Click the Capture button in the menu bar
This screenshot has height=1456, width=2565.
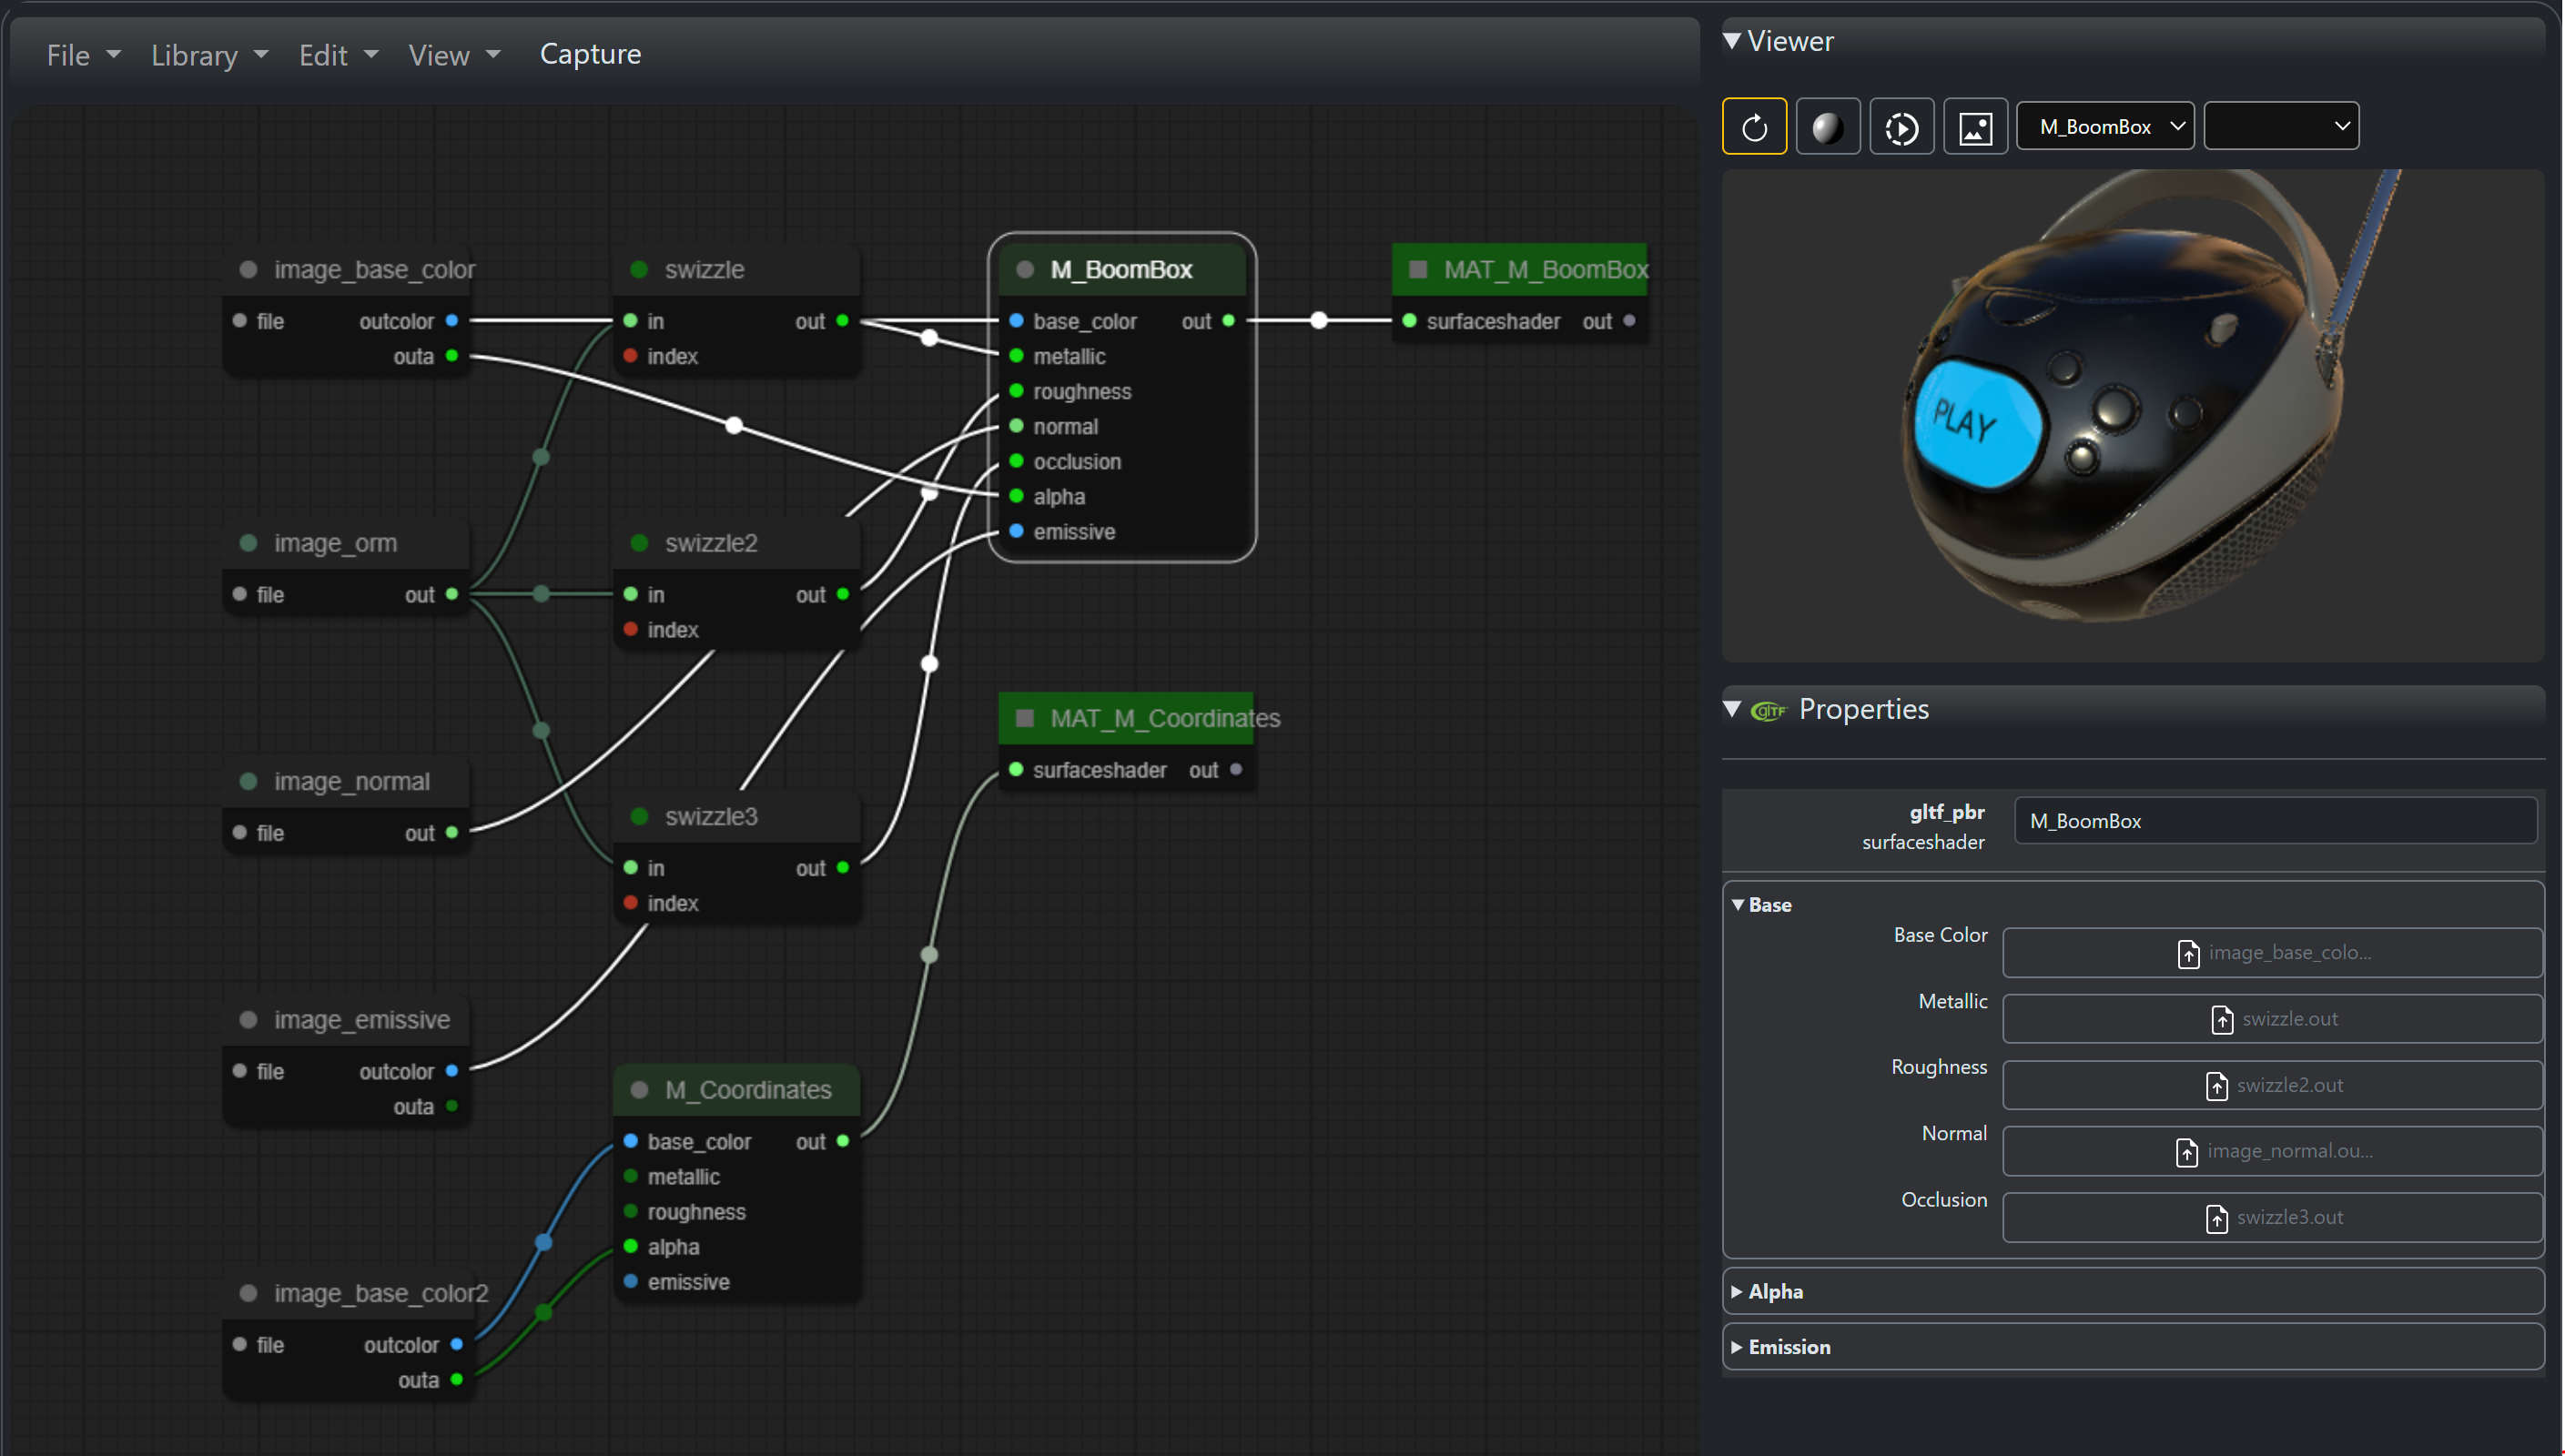point(590,54)
